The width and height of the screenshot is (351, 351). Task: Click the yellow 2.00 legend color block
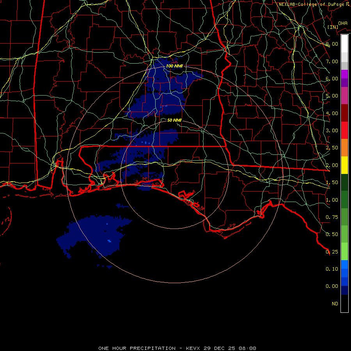344,165
